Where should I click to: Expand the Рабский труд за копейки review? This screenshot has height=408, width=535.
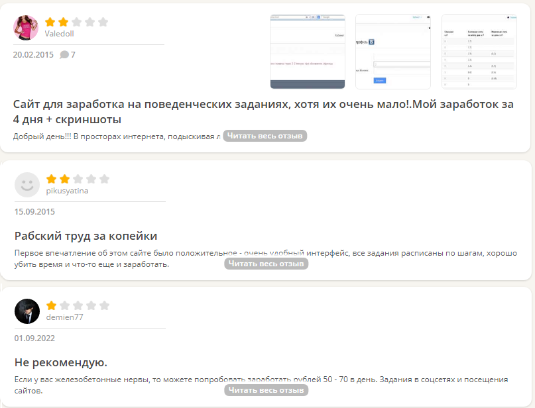coord(265,263)
